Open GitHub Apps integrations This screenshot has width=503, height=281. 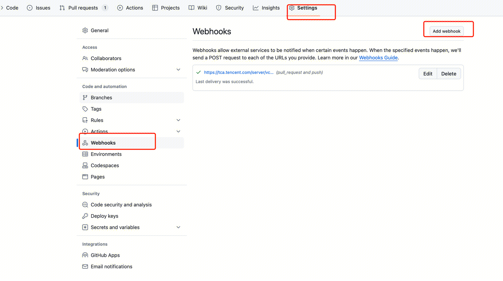click(x=132, y=255)
